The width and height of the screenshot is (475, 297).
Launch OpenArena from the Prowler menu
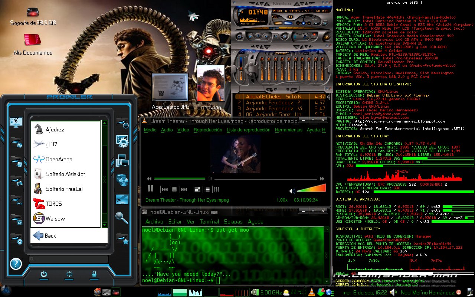65,159
